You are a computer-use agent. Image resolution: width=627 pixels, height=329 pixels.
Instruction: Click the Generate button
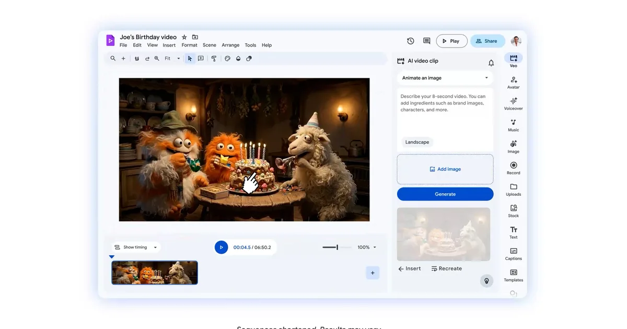pos(445,194)
